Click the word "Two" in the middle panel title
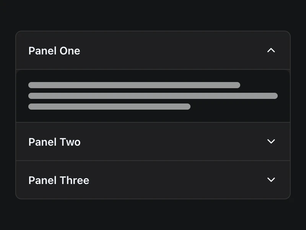306x230 pixels. coord(69,142)
